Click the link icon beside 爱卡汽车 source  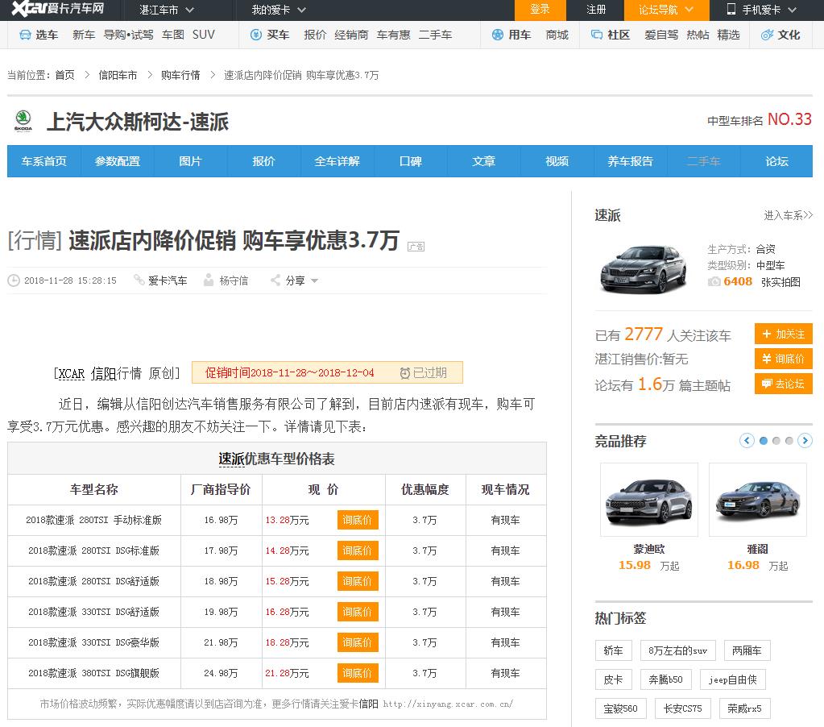coord(139,280)
